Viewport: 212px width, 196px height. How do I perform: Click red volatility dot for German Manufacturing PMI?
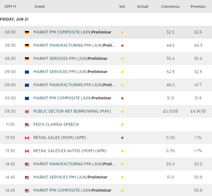tap(122, 46)
